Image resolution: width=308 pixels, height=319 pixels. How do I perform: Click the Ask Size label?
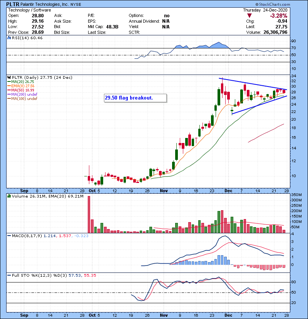pyautogui.click(x=63, y=21)
